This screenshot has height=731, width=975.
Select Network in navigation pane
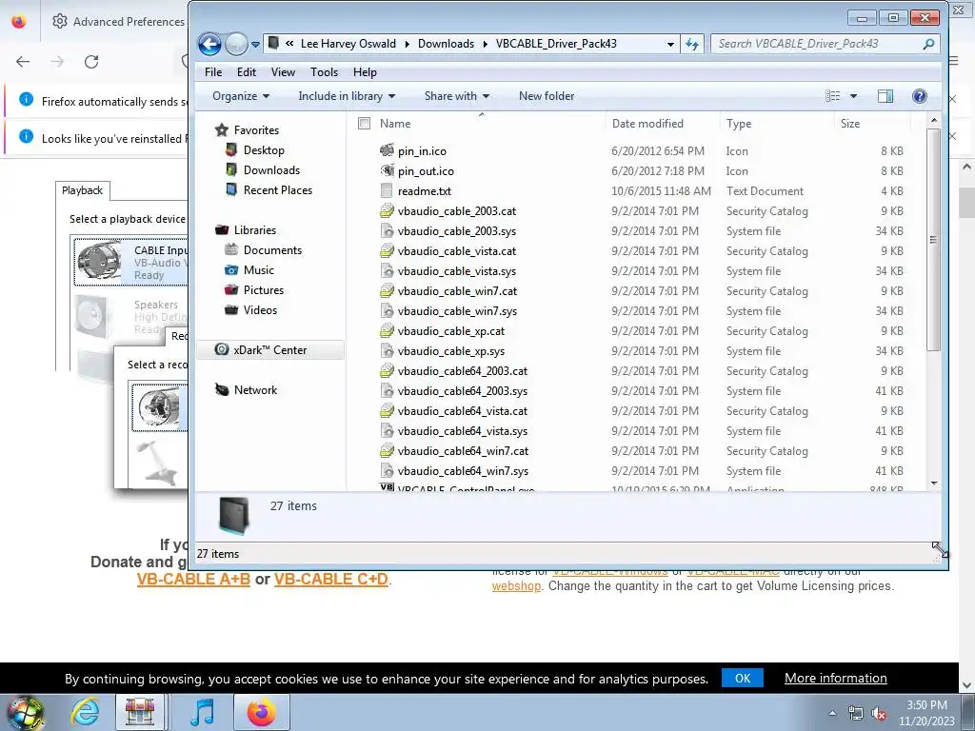tap(255, 389)
